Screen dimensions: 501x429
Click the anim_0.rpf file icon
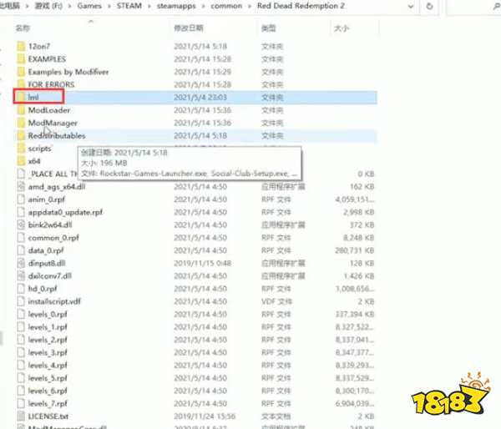click(x=21, y=199)
